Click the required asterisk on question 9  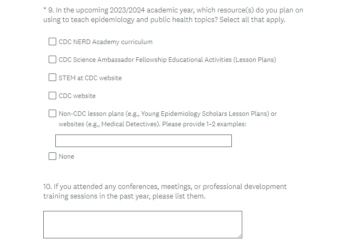click(x=45, y=9)
